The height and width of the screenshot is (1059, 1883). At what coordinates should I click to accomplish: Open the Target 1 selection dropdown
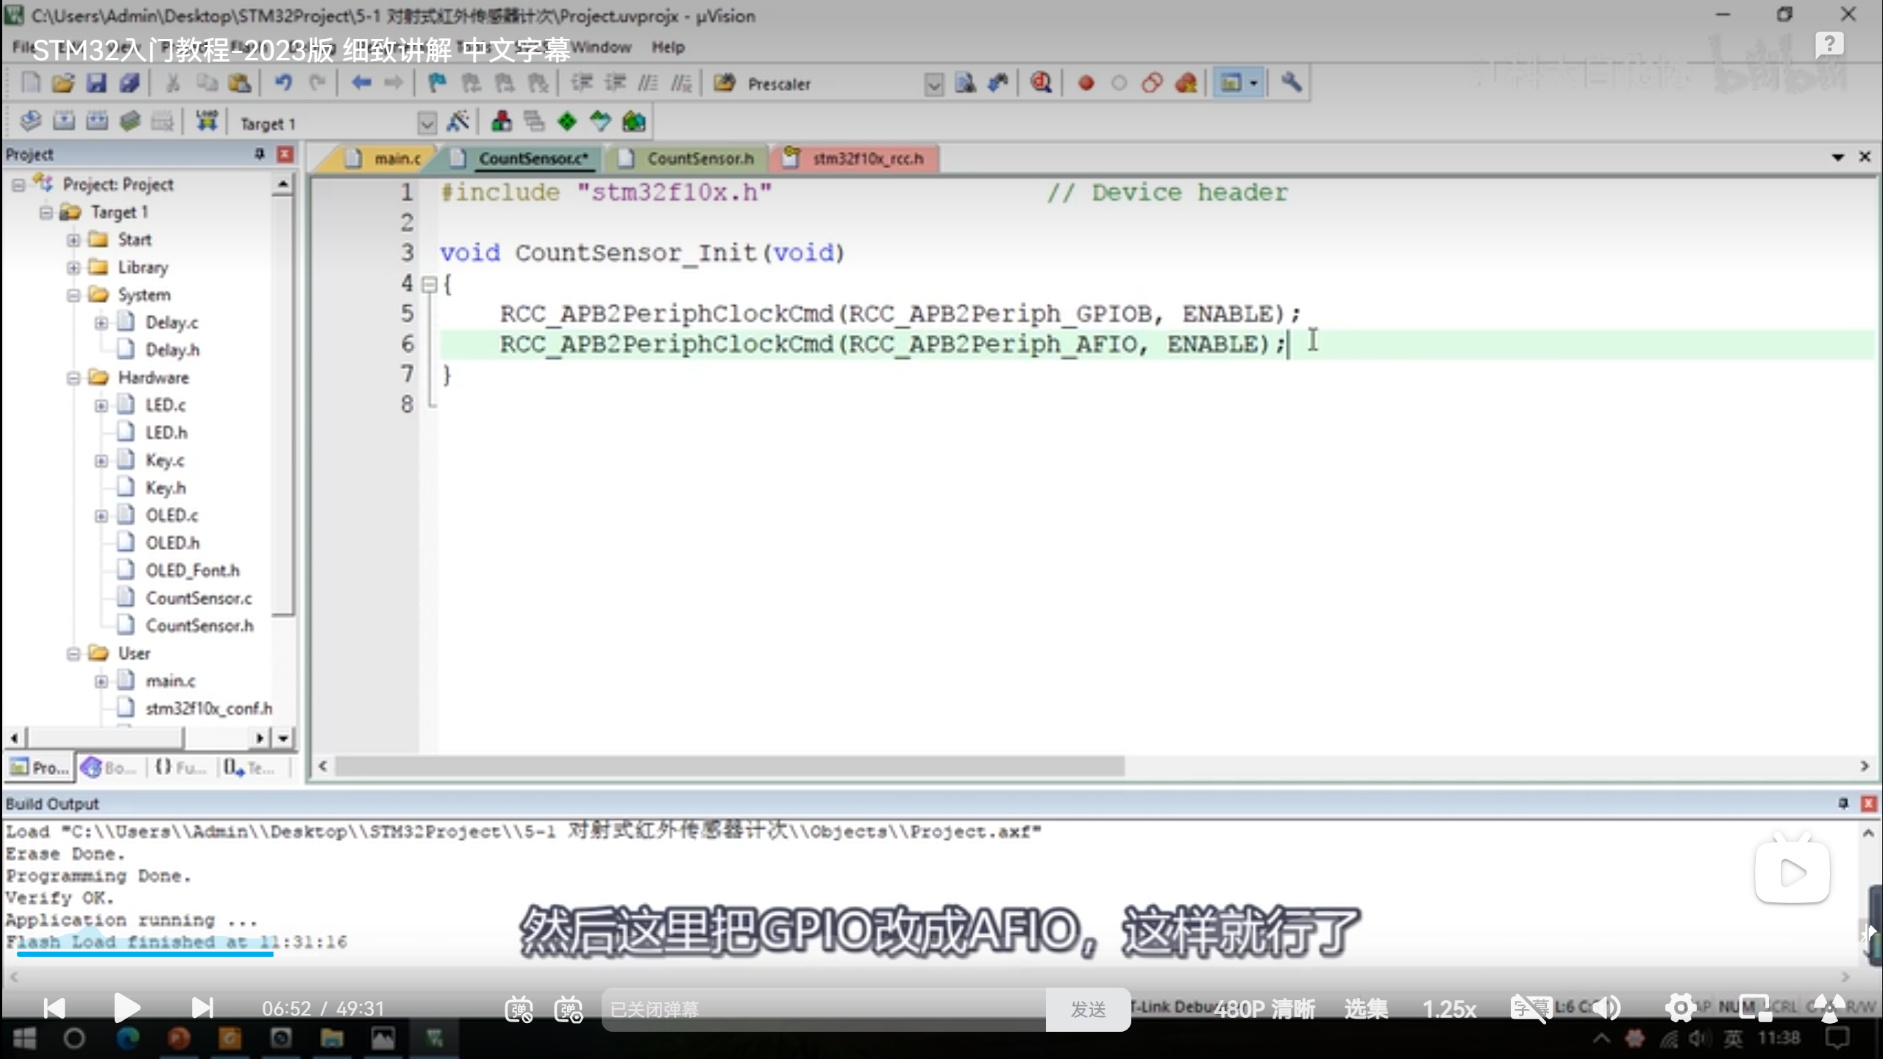[x=427, y=123]
